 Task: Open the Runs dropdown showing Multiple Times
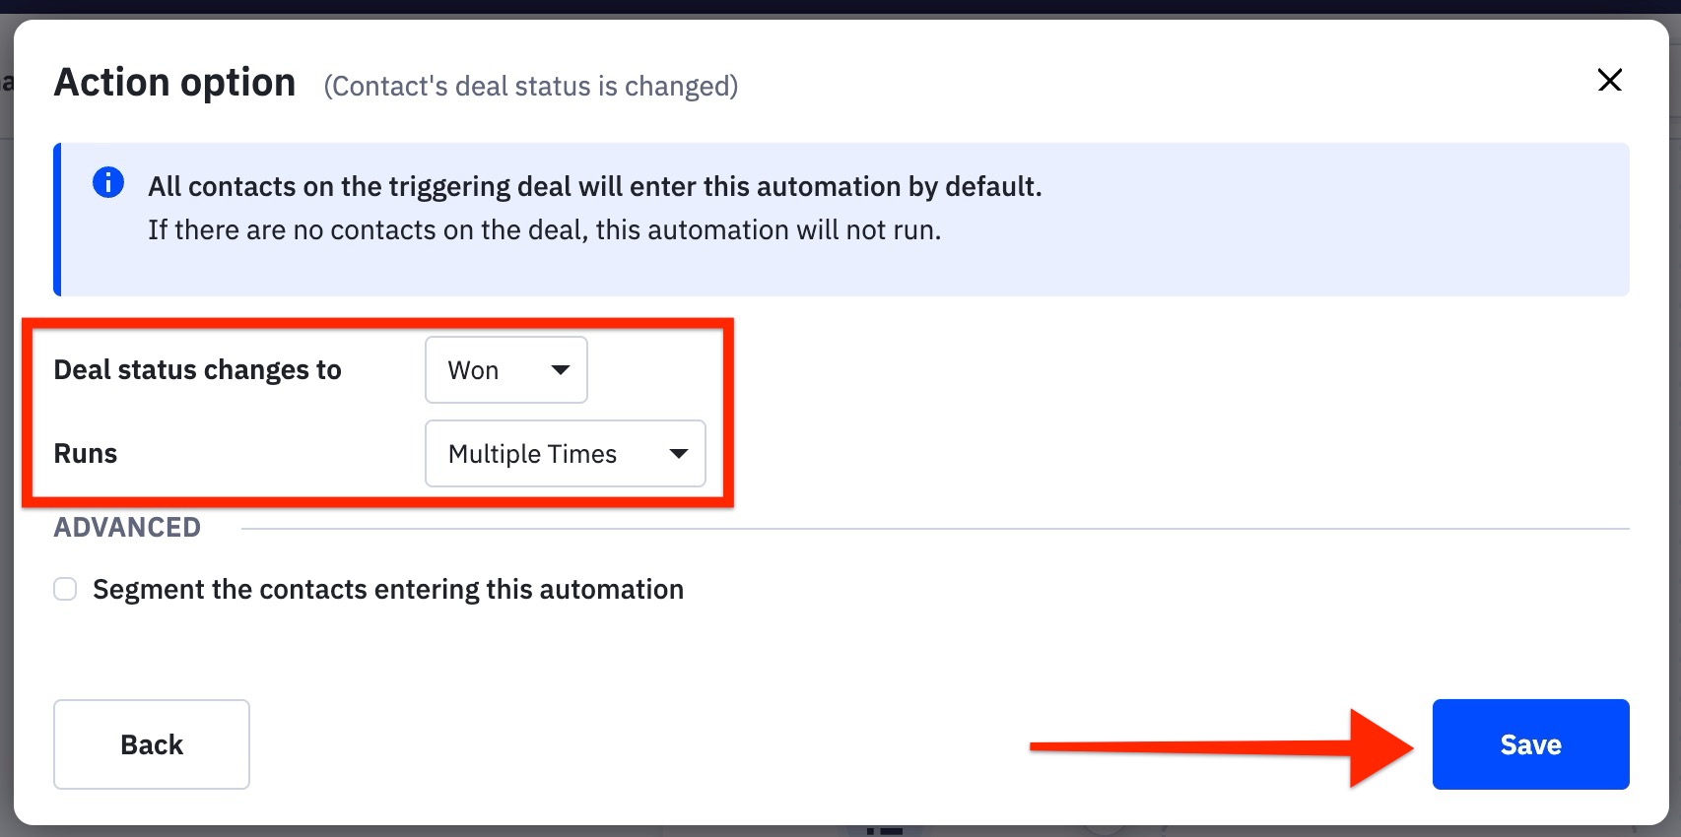coord(565,454)
